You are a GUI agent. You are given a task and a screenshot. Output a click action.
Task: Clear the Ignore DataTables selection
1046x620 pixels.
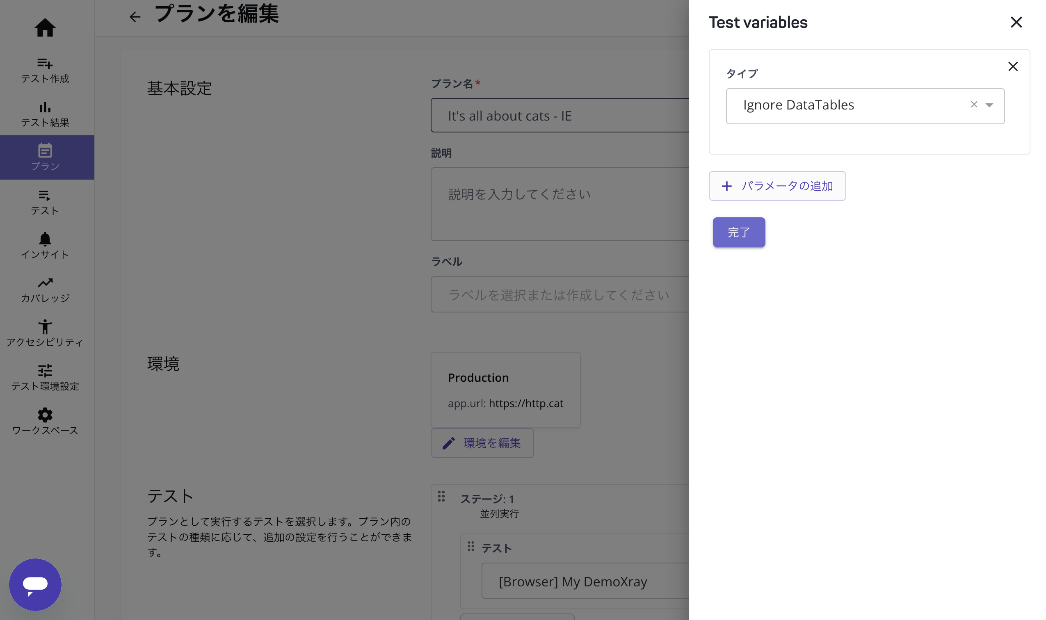[x=974, y=105]
